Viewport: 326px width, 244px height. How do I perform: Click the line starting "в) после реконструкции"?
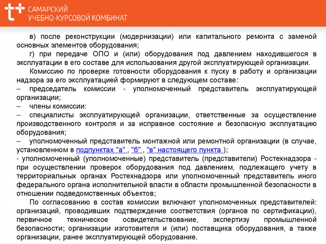(x=173, y=36)
